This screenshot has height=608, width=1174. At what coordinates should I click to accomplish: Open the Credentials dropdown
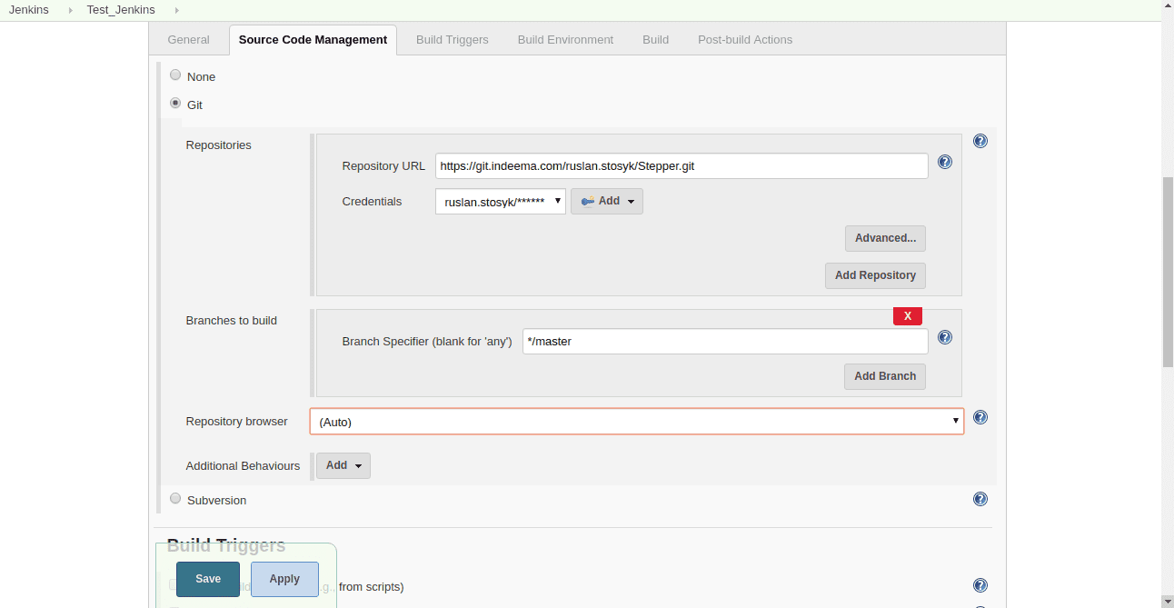click(500, 202)
